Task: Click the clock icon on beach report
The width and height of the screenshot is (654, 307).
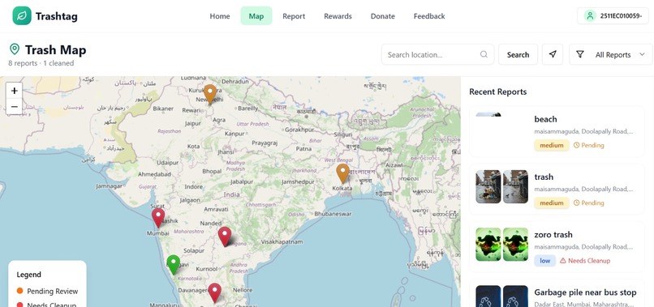Action: coord(576,145)
